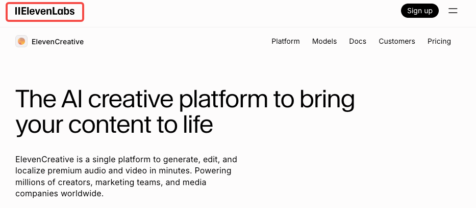Open the hamburger menu icon
476x208 pixels.
click(x=453, y=11)
